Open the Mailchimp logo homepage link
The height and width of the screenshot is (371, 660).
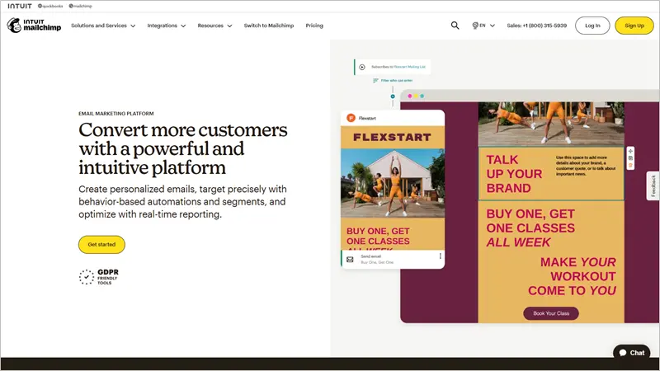click(34, 26)
